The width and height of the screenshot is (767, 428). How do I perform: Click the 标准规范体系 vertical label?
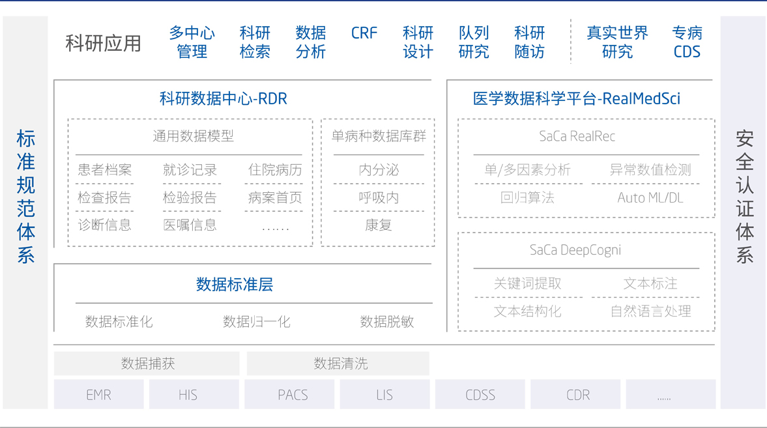[x=25, y=197]
